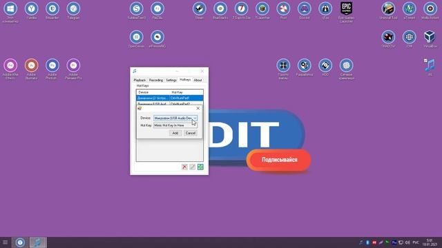Viewport: 442px width, 248px height.
Task: Open the TLauncher desktop icon
Action: click(262, 11)
